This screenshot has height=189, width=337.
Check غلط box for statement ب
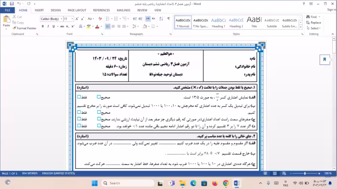[x=79, y=112]
